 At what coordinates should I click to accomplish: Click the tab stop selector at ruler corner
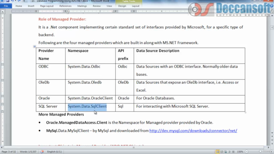point(3,12)
